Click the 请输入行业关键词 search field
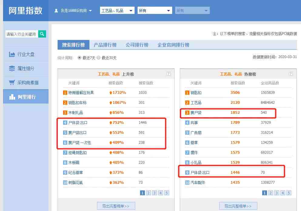Viewport: 301px width, 211px height. click(x=22, y=34)
